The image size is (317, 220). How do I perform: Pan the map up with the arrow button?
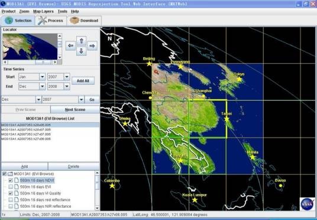[81, 41]
